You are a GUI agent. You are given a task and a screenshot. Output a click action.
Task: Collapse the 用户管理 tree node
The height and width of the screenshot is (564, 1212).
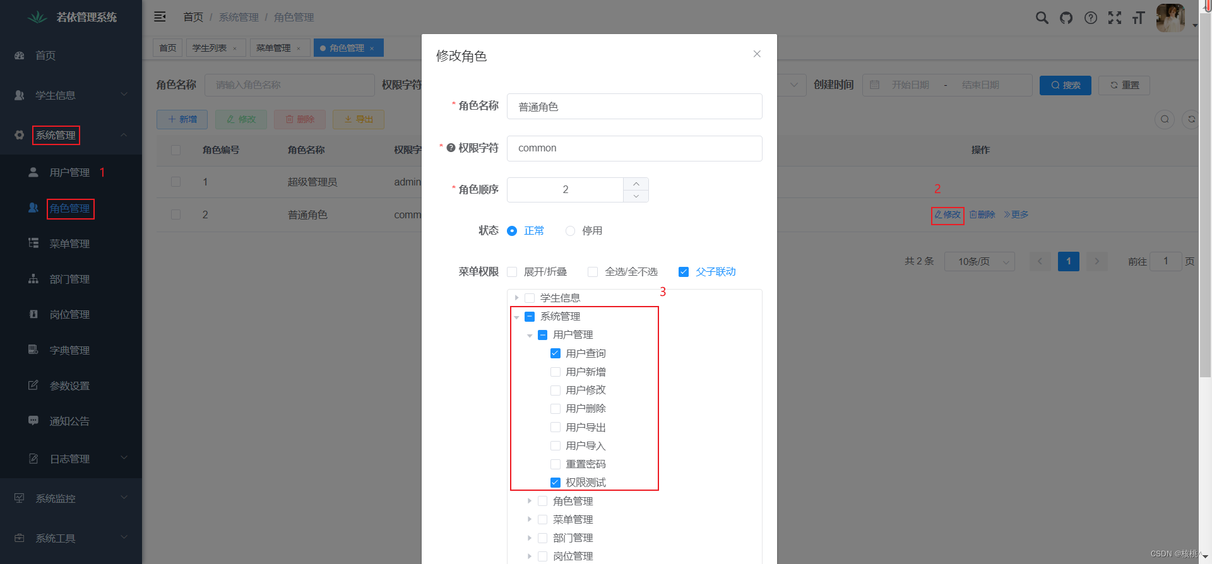point(530,335)
